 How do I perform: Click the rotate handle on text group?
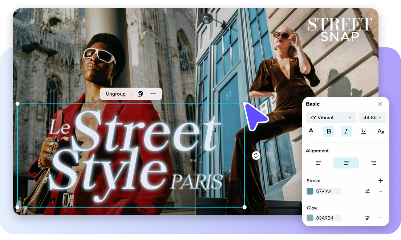[256, 156]
